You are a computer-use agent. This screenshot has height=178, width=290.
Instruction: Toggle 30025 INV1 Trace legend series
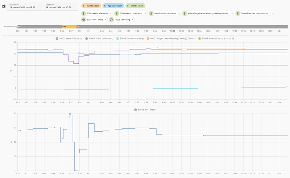point(145,110)
